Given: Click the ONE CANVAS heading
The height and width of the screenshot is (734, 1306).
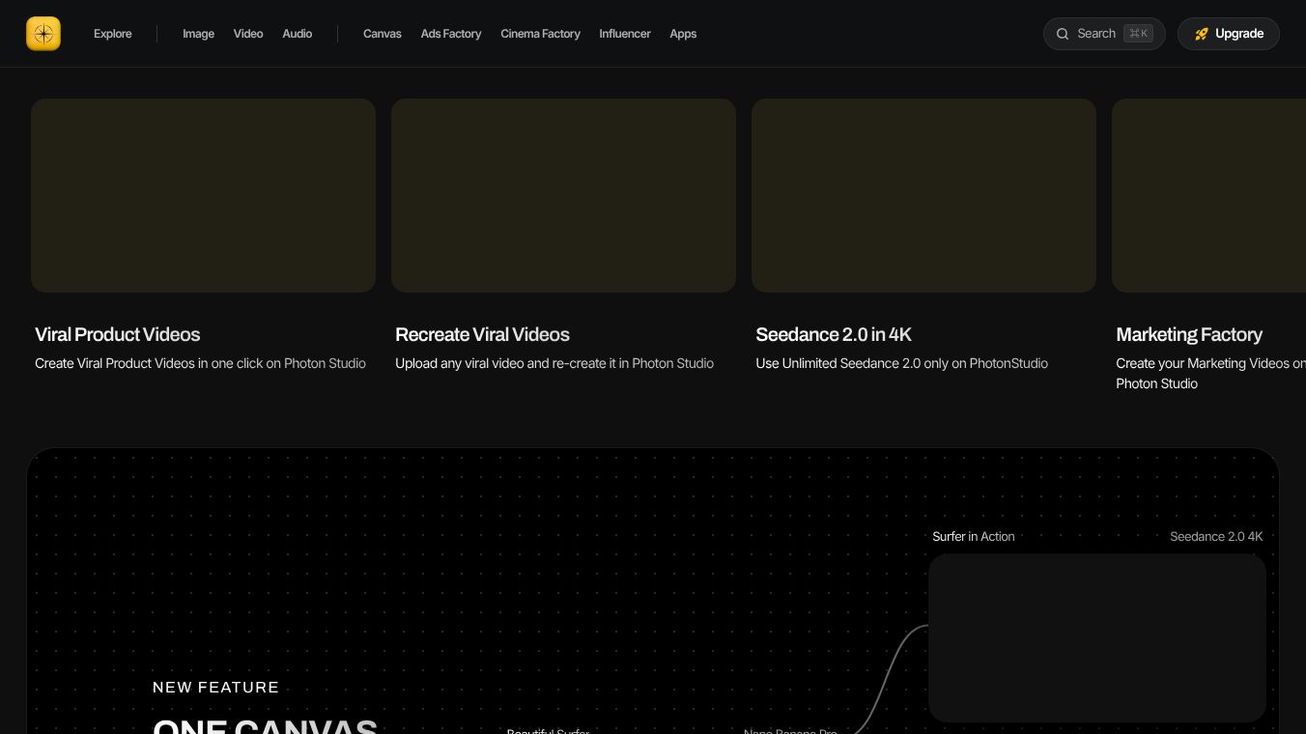Looking at the screenshot, I should [x=265, y=725].
